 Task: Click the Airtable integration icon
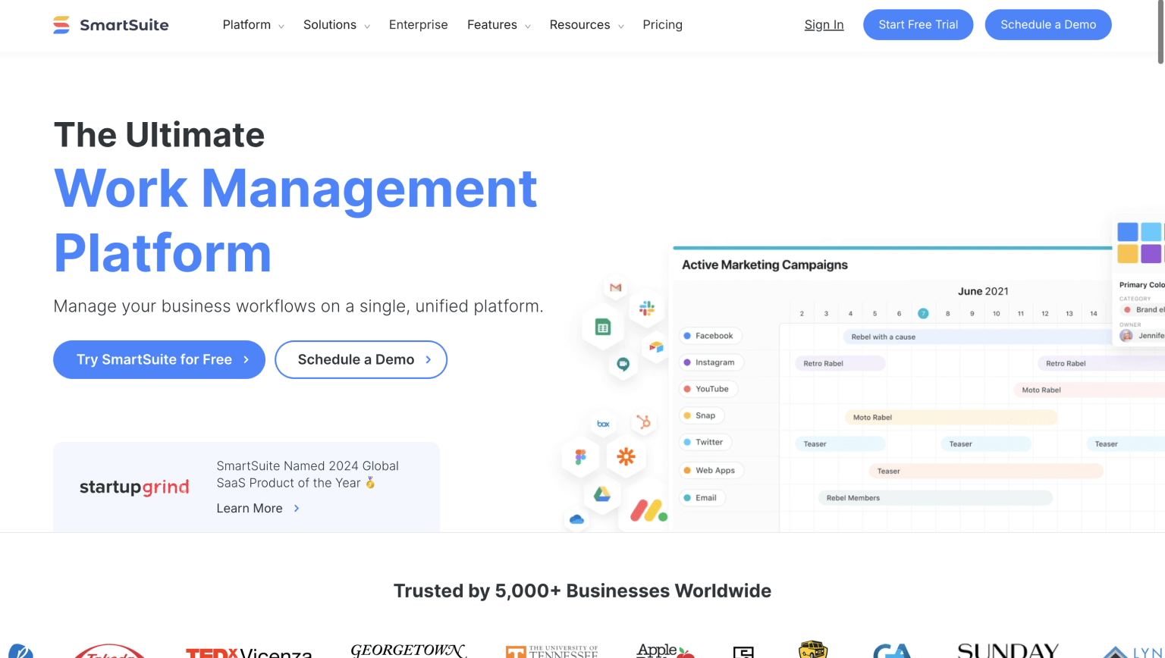coord(656,347)
